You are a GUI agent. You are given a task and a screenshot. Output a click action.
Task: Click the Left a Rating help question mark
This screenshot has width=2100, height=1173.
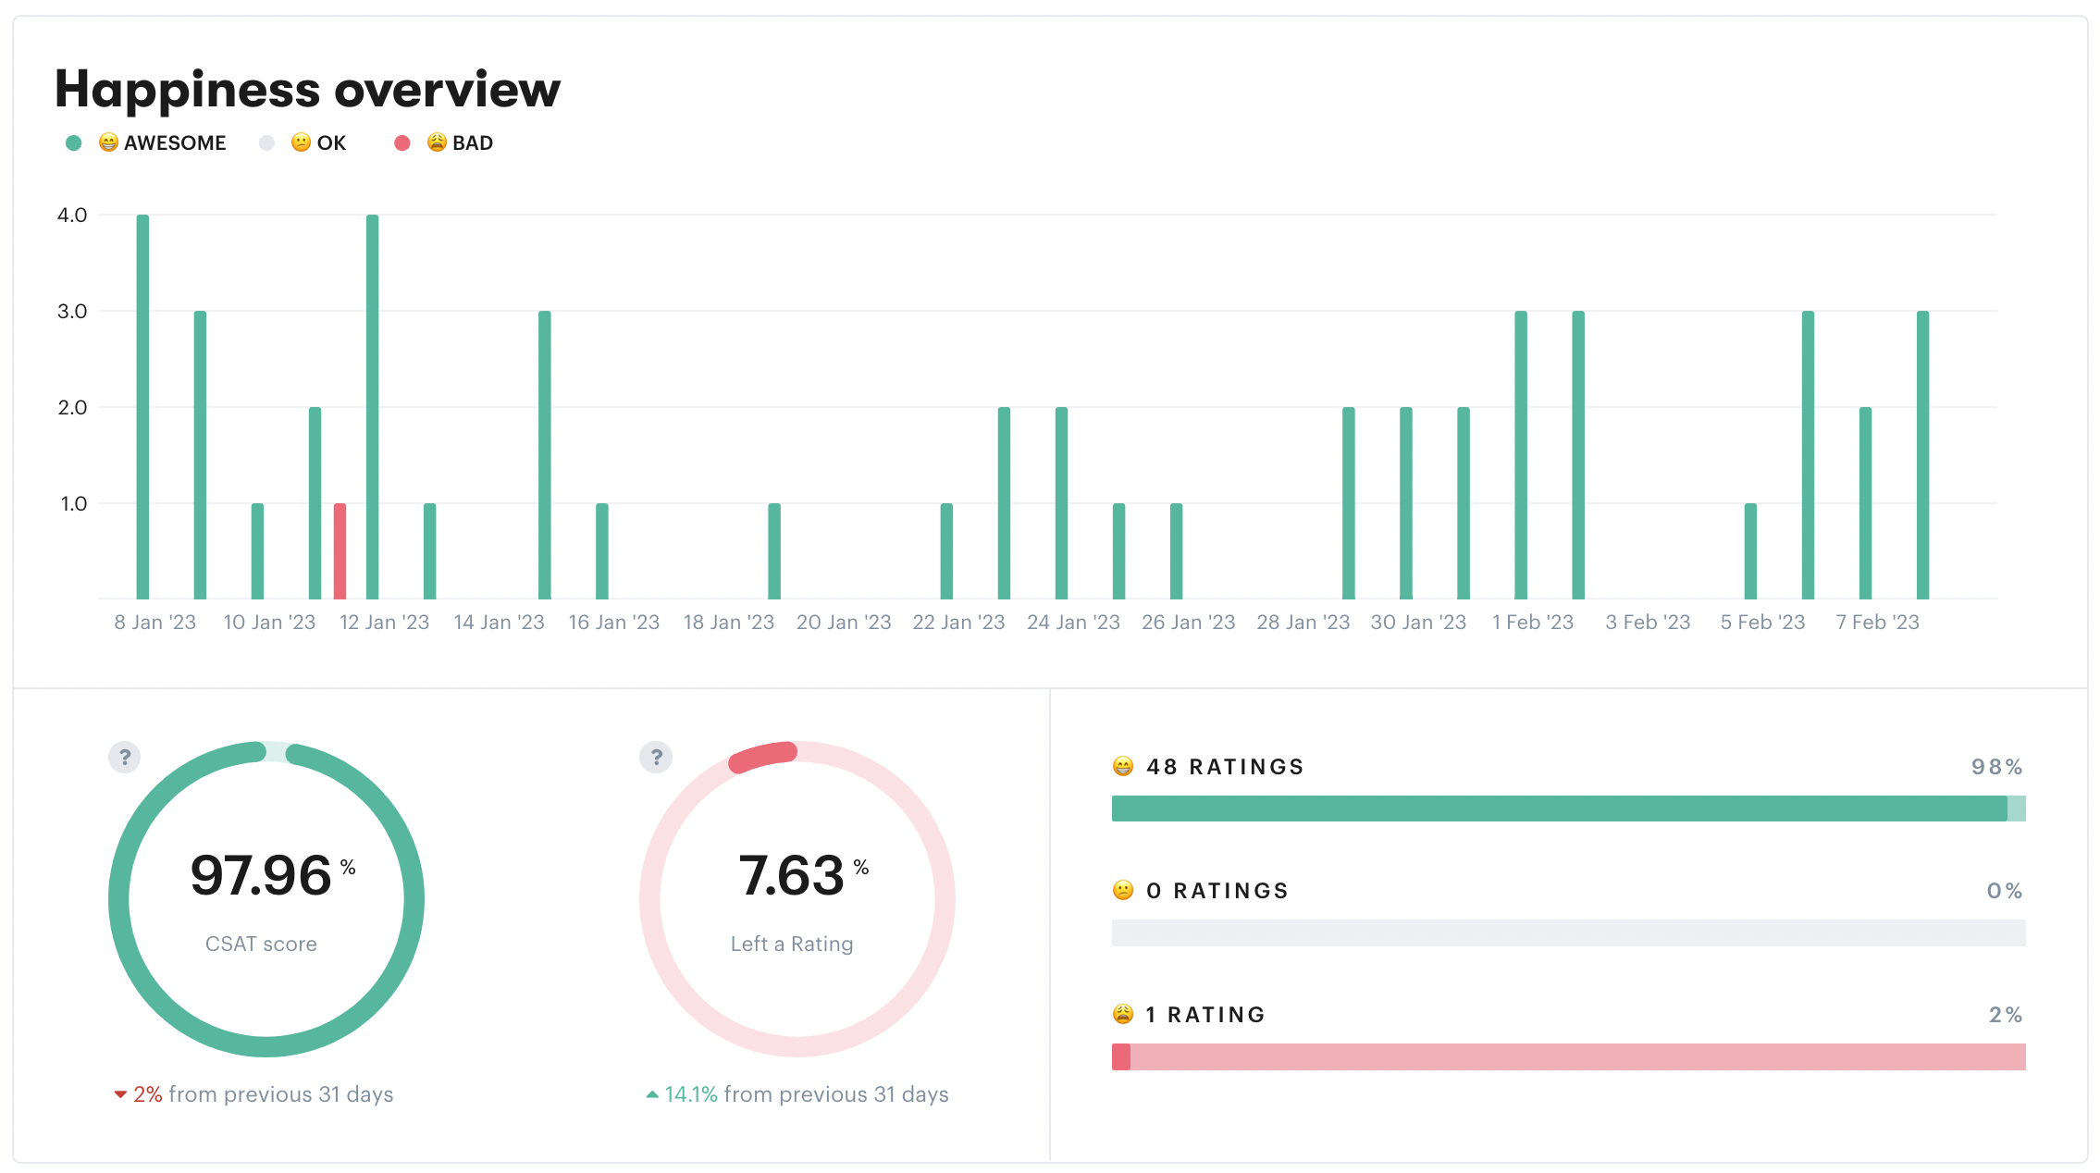[656, 758]
